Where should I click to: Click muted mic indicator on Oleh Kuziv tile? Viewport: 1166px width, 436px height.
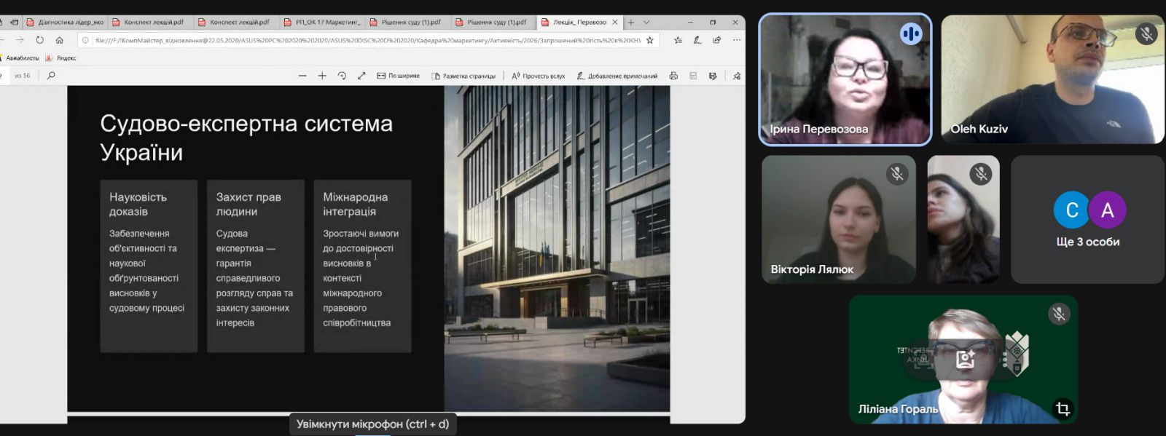pos(1146,33)
